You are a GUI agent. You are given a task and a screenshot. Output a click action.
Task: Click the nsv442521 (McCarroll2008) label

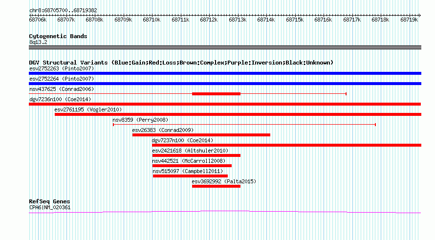pyautogui.click(x=189, y=161)
